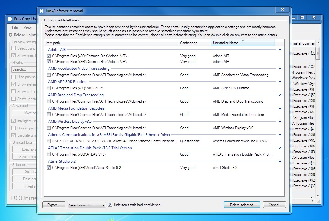Toggle the Intelligent uninstall sorting option
The image size is (329, 221).
click(x=14, y=121)
